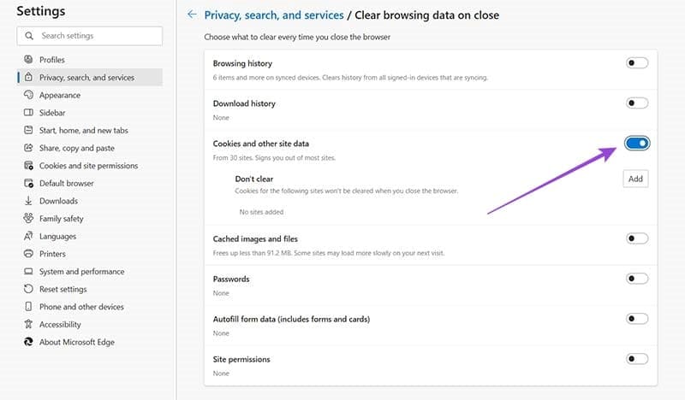Click the Reset settings circular arrow icon
685x400 pixels.
(28, 289)
